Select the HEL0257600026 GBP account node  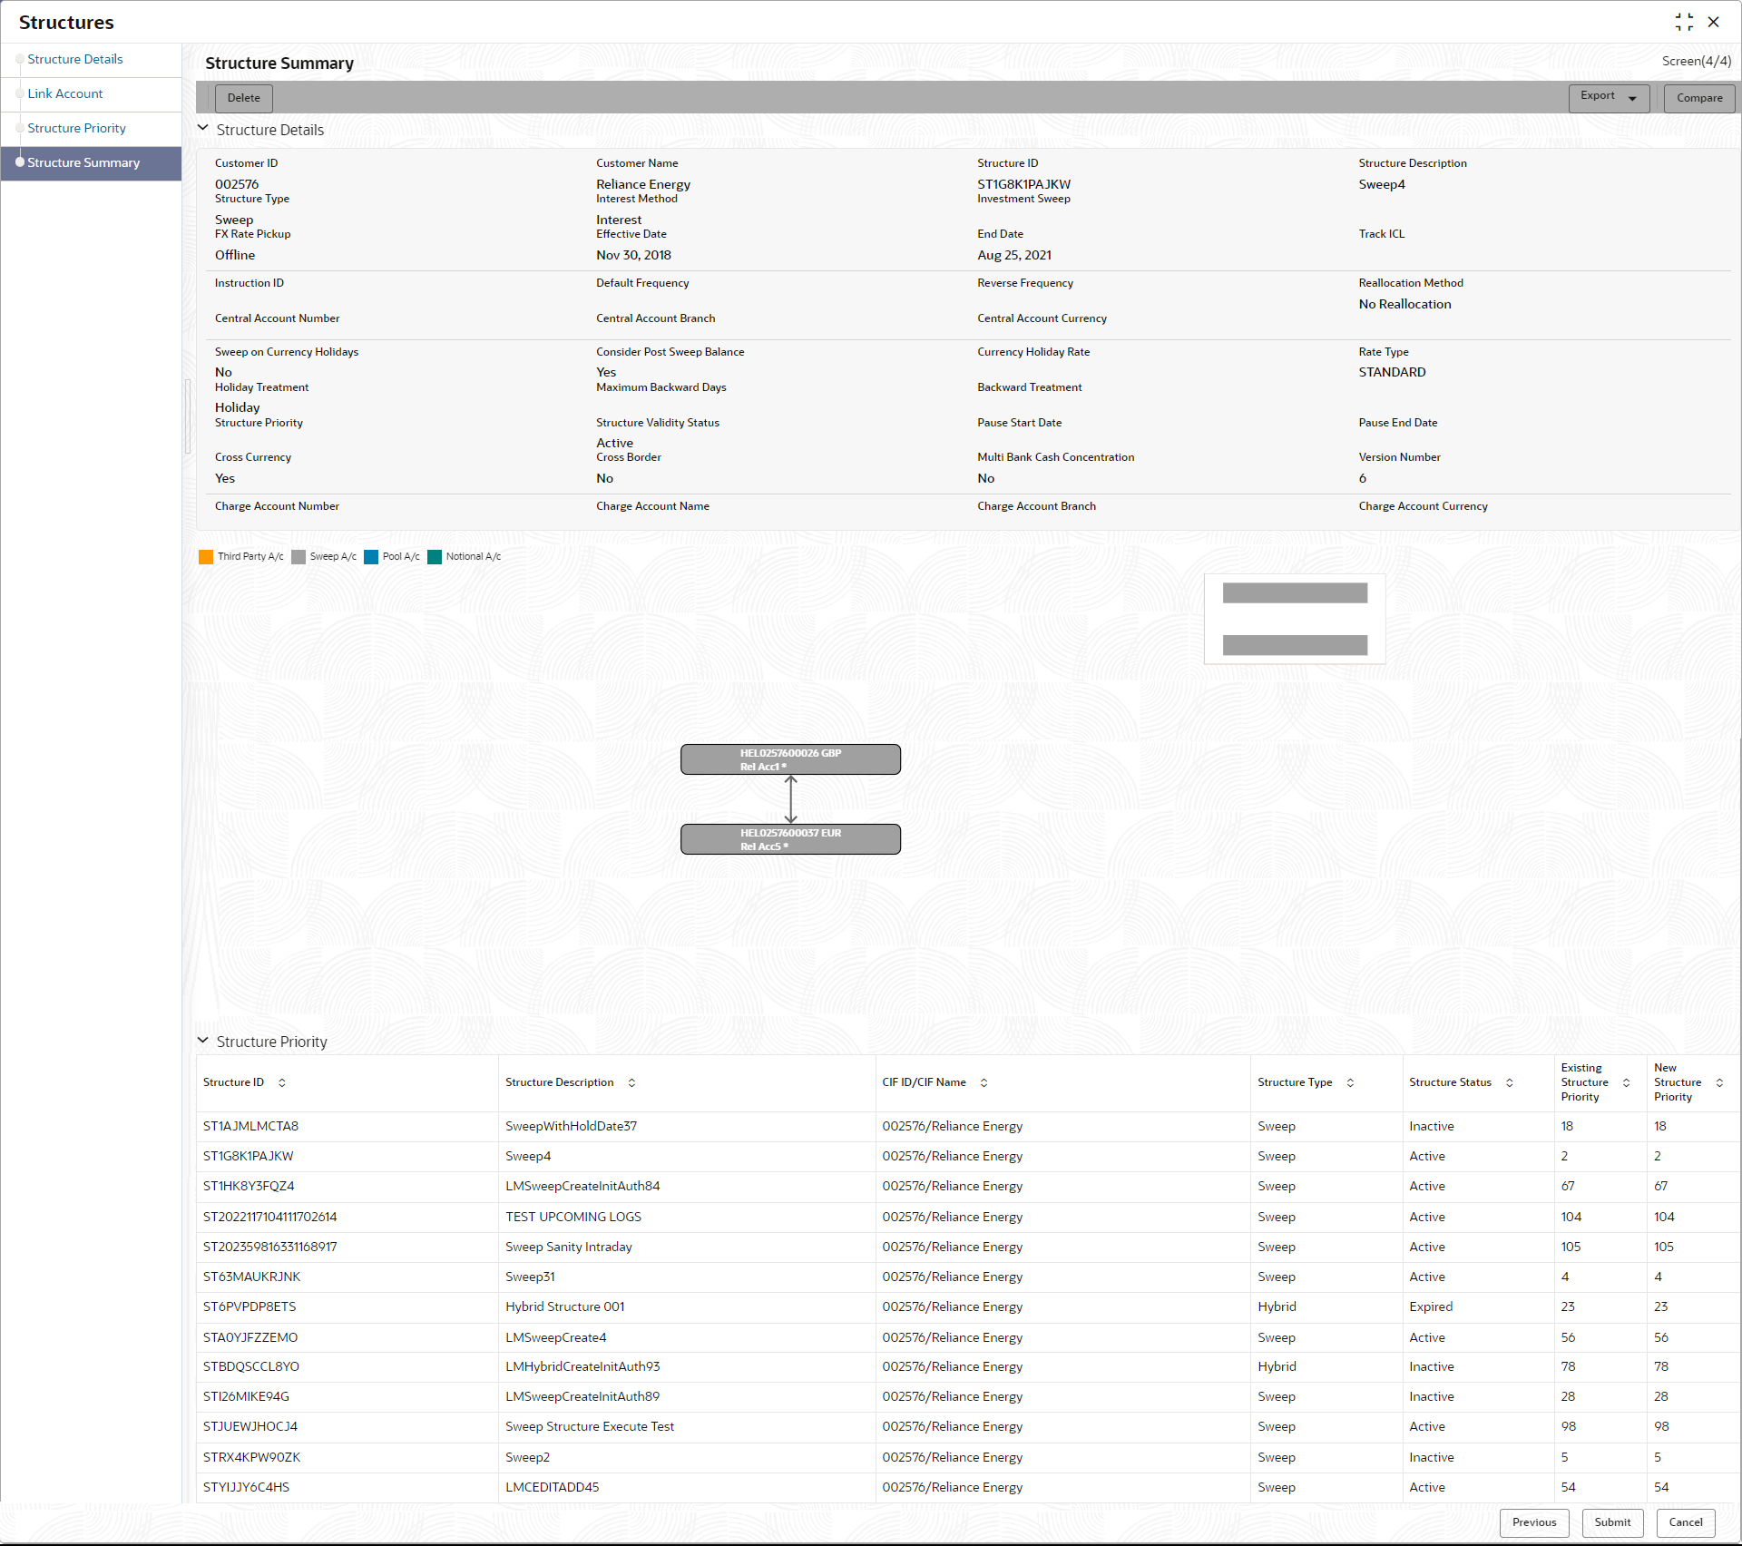tap(790, 759)
